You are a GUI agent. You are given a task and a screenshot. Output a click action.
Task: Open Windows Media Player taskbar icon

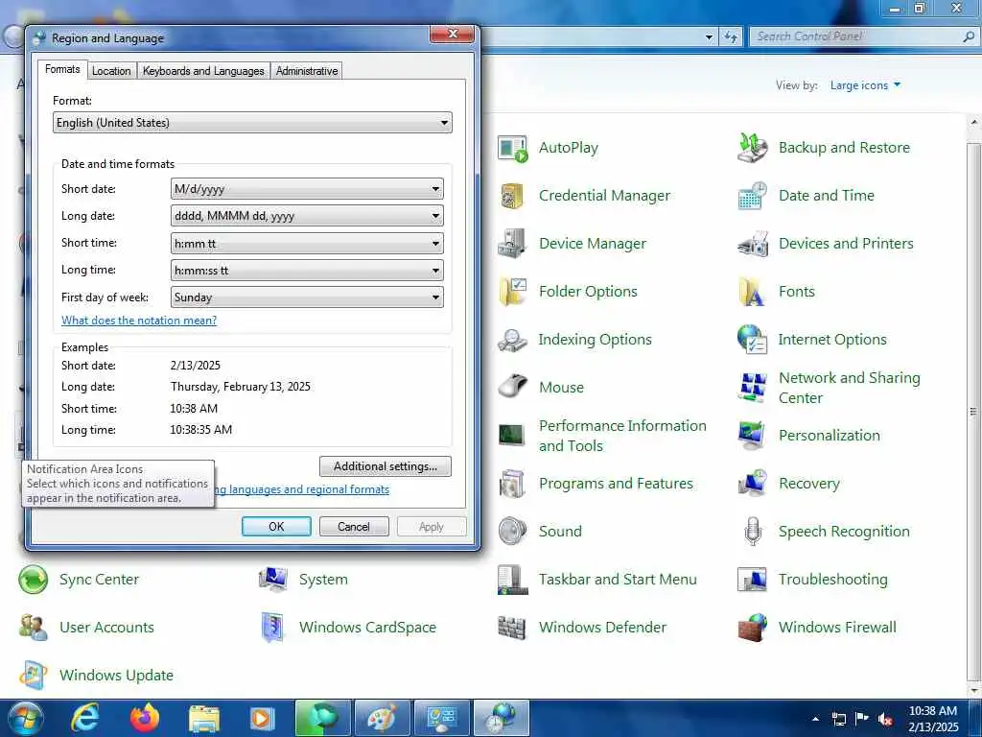pos(263,718)
